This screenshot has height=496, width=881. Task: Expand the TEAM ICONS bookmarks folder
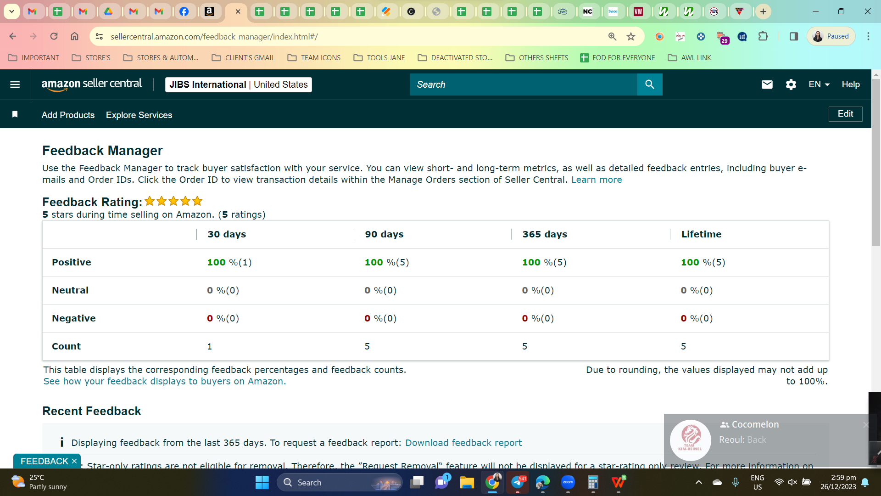[314, 58]
